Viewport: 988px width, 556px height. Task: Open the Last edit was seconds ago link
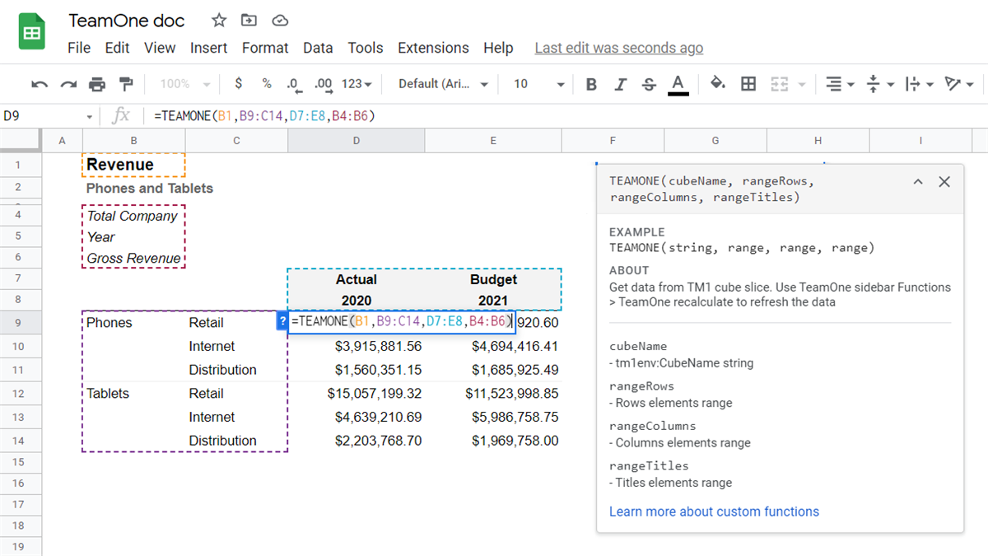618,48
